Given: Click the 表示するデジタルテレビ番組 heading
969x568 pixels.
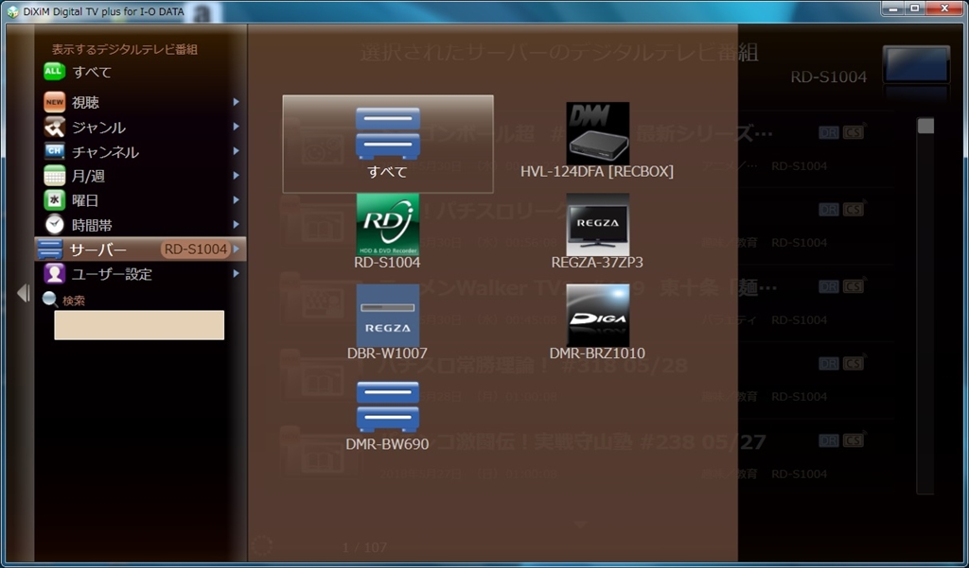Looking at the screenshot, I should (x=125, y=49).
